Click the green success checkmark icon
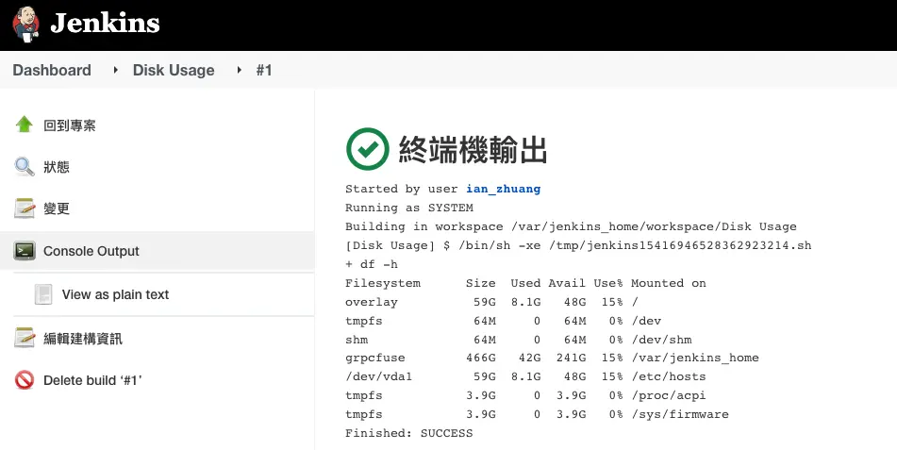This screenshot has height=450, width=897. pos(367,149)
